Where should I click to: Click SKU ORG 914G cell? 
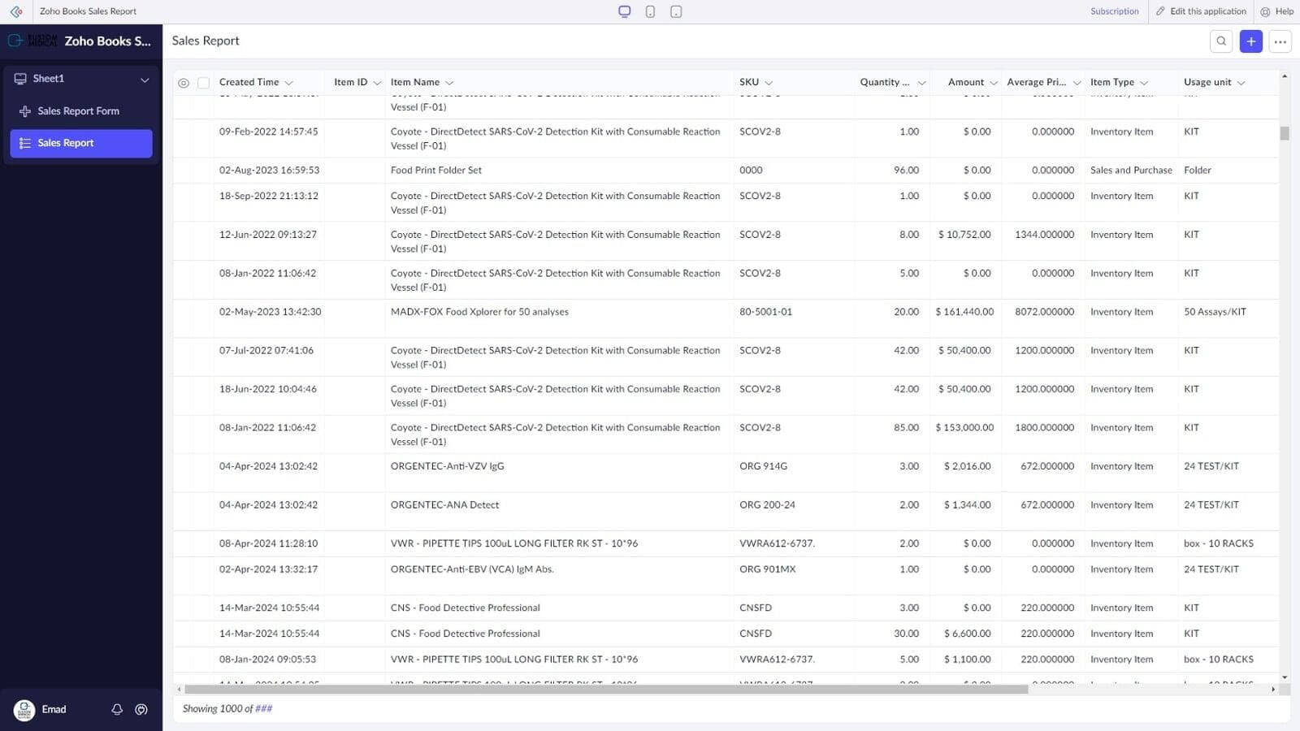[763, 466]
